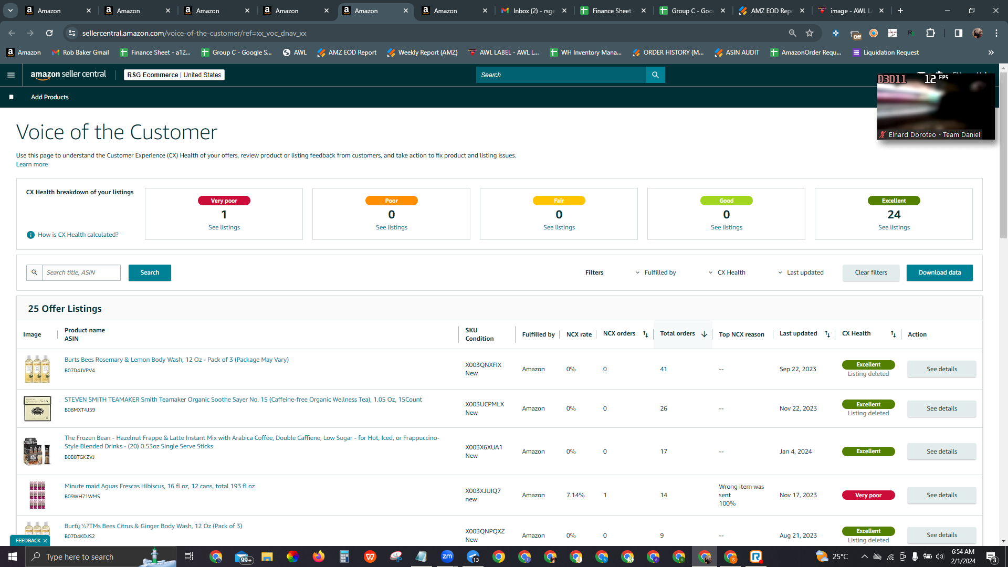This screenshot has height=567, width=1008.
Task: Switch to the Inbox (2) Gmail tab
Action: click(533, 10)
